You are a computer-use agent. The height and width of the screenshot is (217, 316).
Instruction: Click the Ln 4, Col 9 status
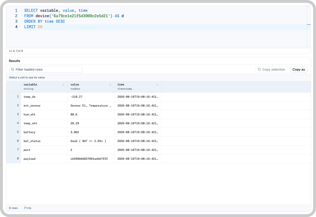pyautogui.click(x=16, y=51)
